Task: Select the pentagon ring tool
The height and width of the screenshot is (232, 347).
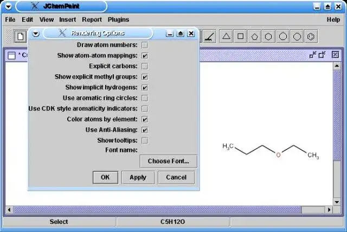Action: tap(254, 36)
